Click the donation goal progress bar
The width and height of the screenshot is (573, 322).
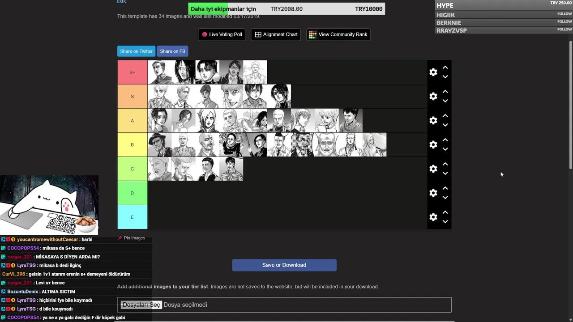pos(286,9)
